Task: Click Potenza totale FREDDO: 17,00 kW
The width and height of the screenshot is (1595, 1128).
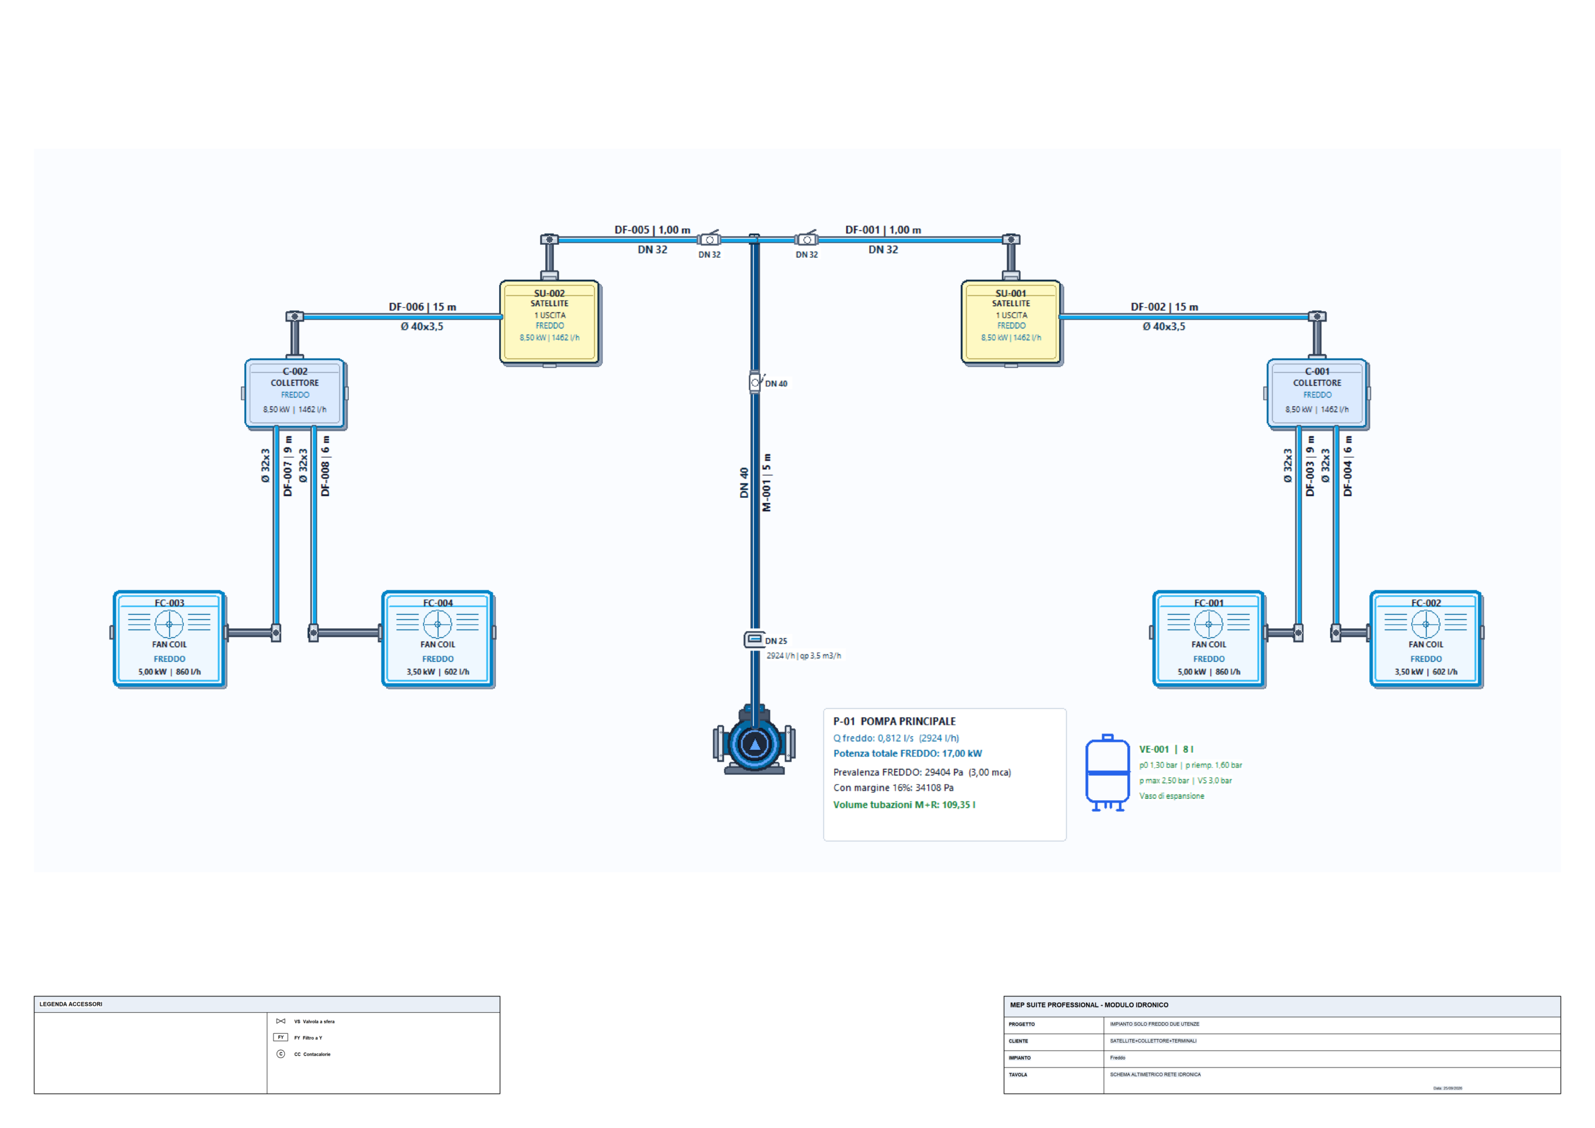Action: point(908,753)
